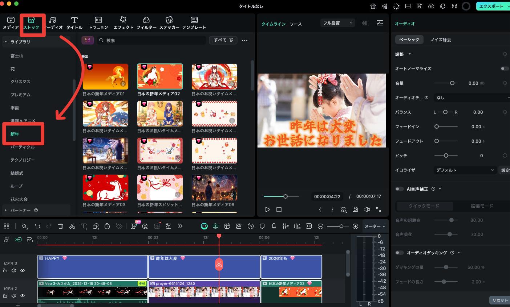Select the 日本の新年メディア03 thumbnail

(x=105, y=188)
